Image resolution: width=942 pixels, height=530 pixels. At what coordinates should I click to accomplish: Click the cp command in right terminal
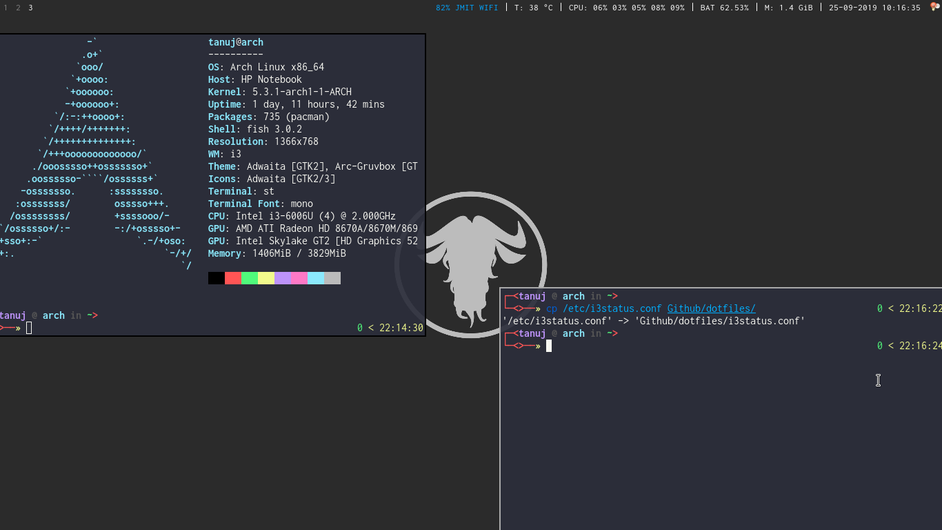[x=552, y=308]
